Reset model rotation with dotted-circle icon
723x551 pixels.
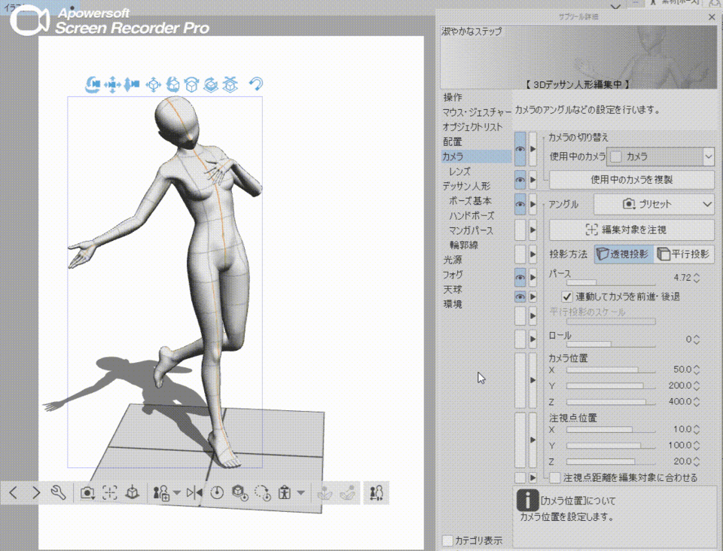point(263,493)
